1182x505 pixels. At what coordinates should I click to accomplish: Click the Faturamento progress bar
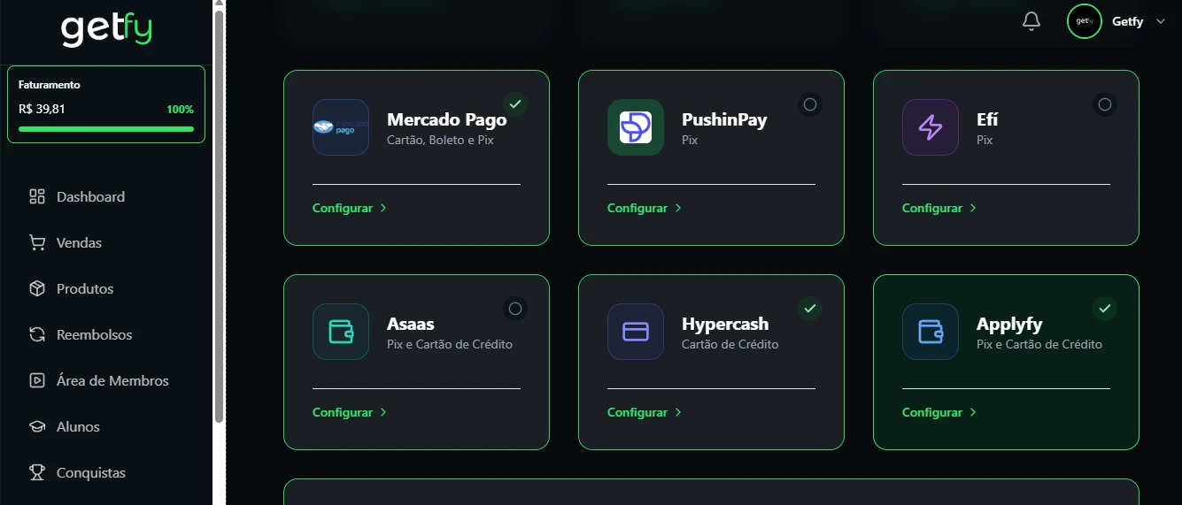click(x=106, y=129)
